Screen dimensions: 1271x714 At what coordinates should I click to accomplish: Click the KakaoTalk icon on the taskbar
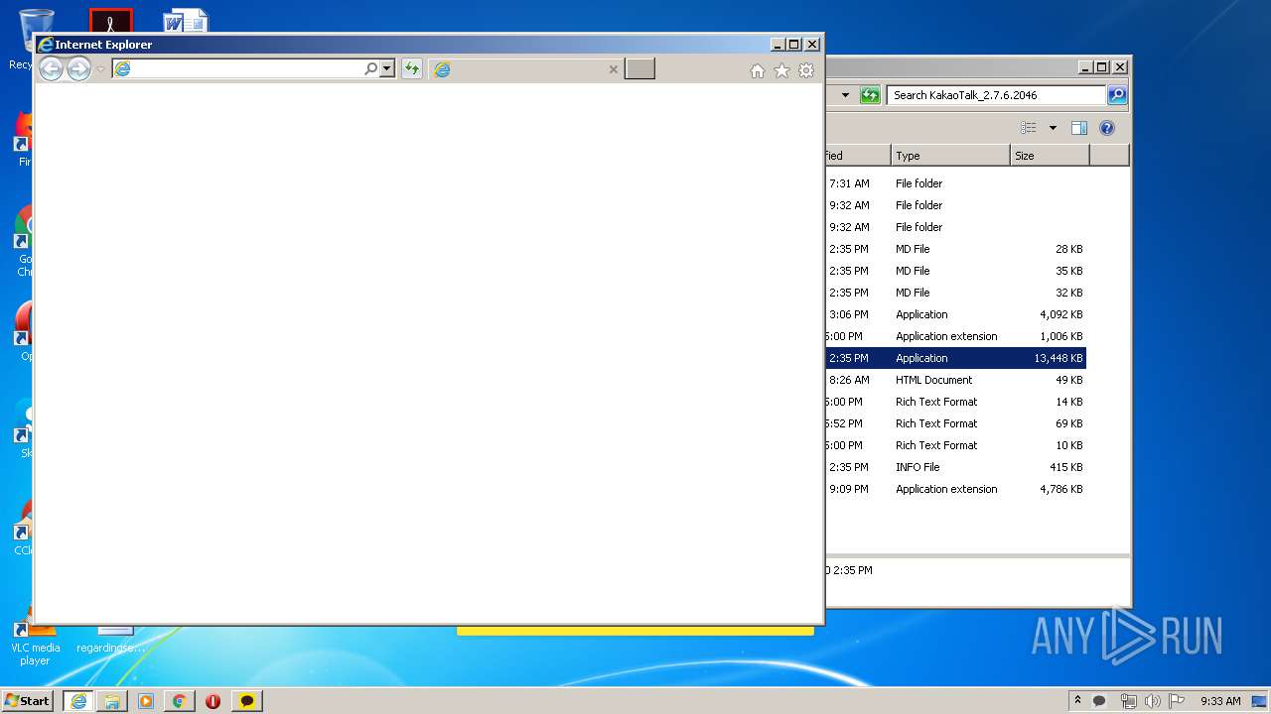pyautogui.click(x=247, y=700)
